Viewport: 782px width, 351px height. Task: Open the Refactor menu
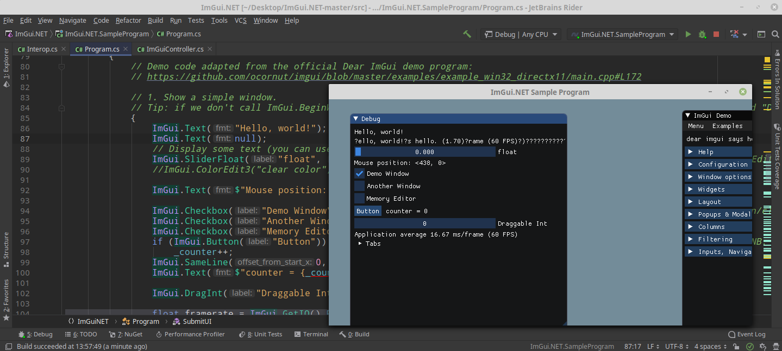(128, 20)
